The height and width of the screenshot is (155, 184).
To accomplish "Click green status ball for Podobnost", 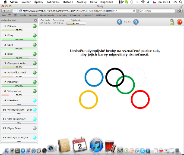I will click(35, 82).
